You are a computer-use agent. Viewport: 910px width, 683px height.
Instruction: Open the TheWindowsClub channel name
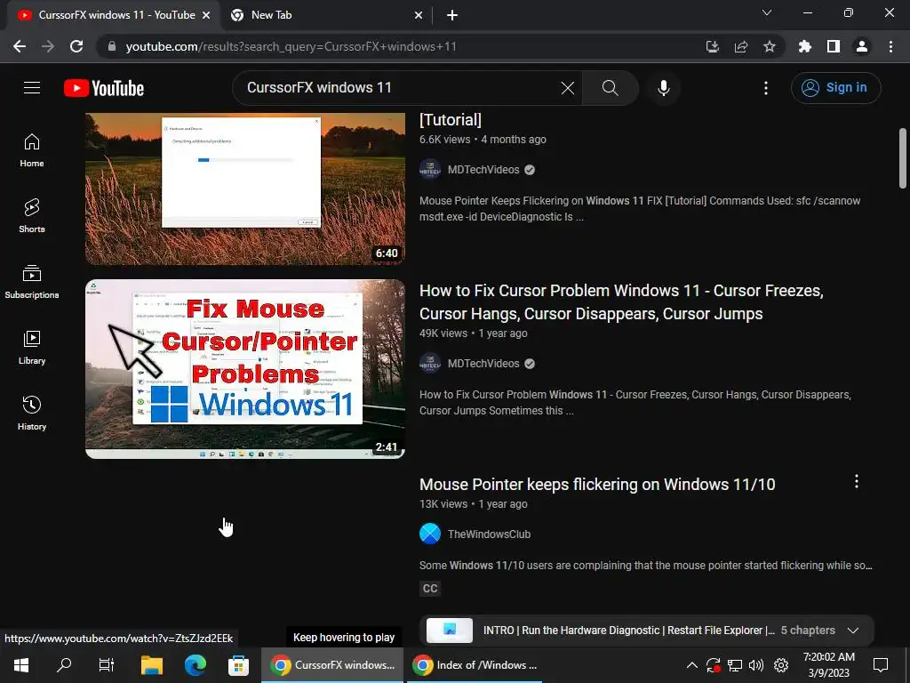490,534
